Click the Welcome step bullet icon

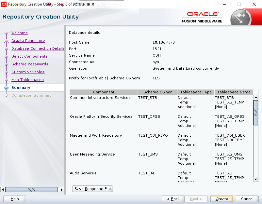point(6,33)
